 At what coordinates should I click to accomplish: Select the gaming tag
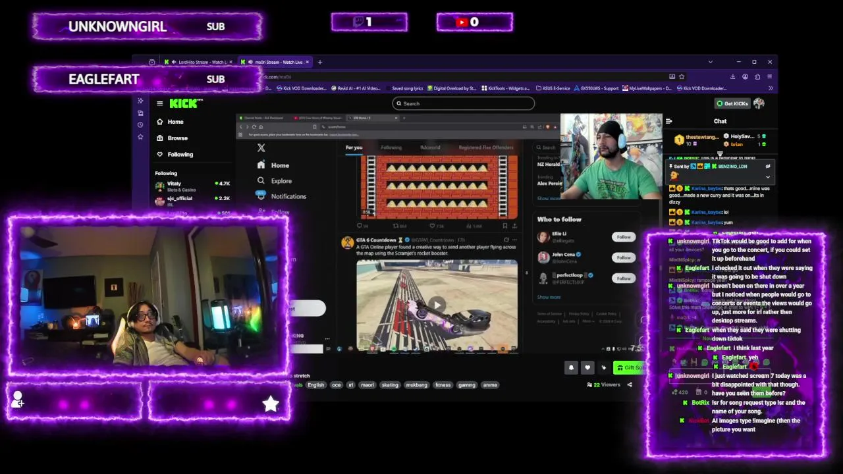[467, 385]
